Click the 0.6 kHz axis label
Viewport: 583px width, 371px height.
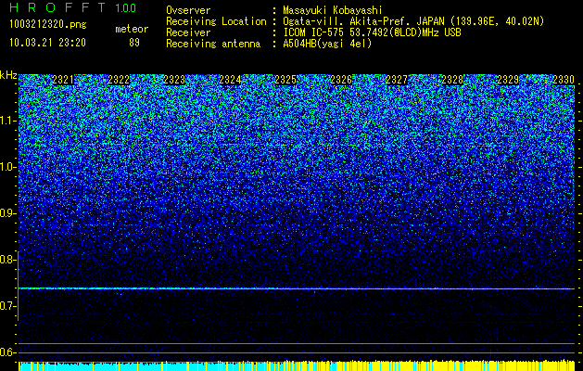click(x=7, y=352)
